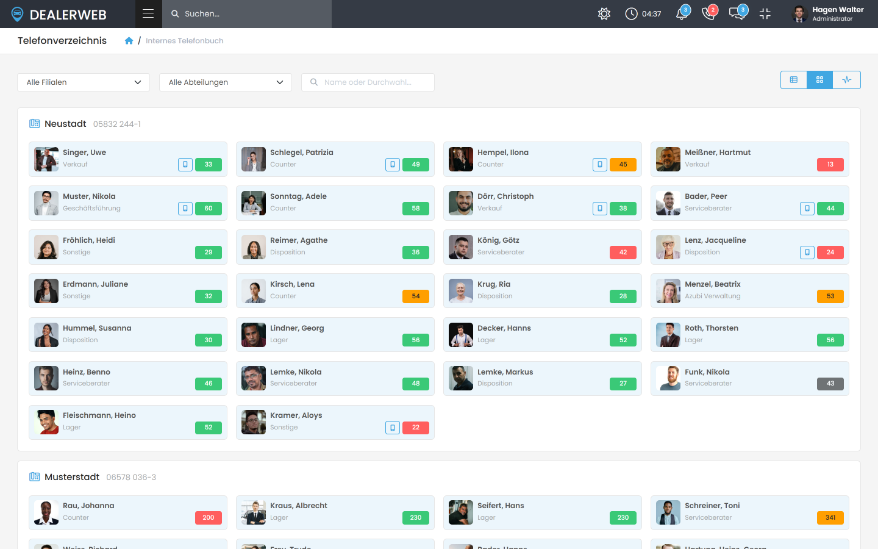Click mobile phone icon for Dörr, Christoph
This screenshot has height=549, width=878.
tap(600, 209)
